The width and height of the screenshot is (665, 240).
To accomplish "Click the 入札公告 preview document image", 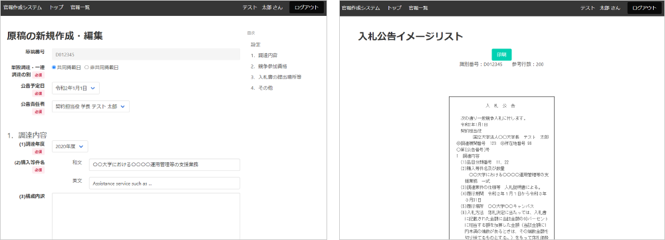I will click(501, 168).
